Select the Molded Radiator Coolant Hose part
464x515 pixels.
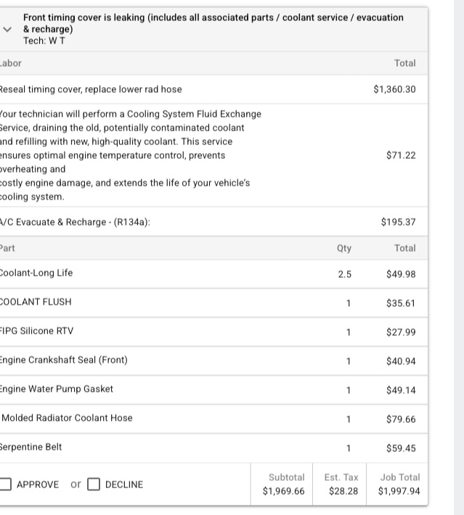(x=67, y=419)
